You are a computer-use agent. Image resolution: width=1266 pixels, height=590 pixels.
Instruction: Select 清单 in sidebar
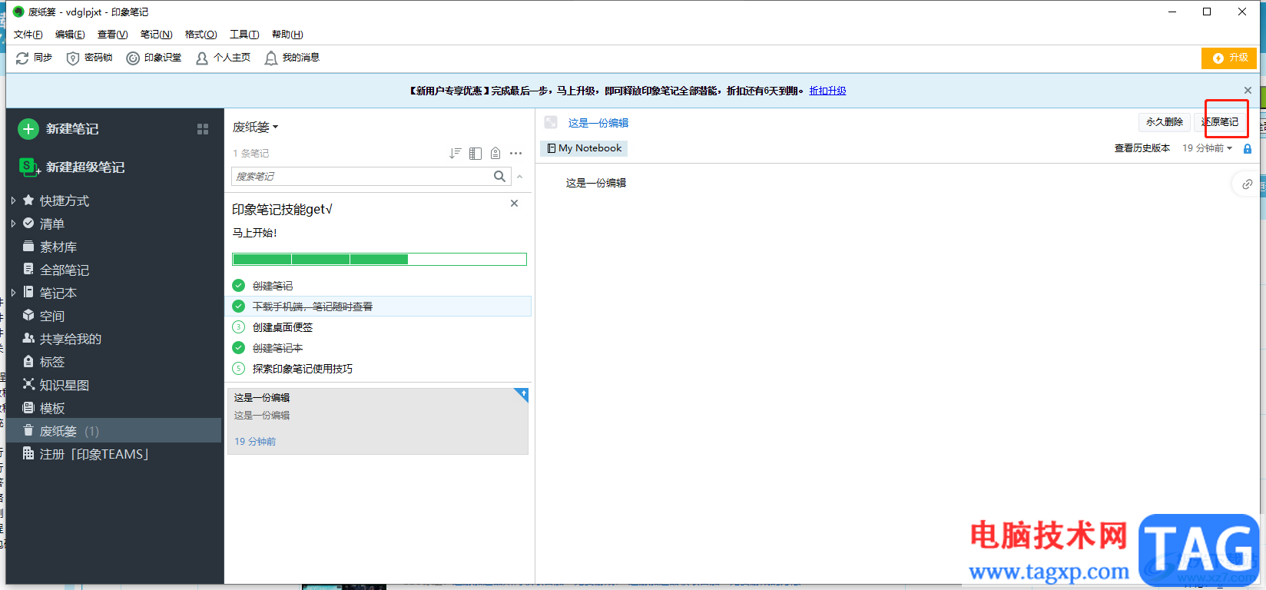(52, 224)
